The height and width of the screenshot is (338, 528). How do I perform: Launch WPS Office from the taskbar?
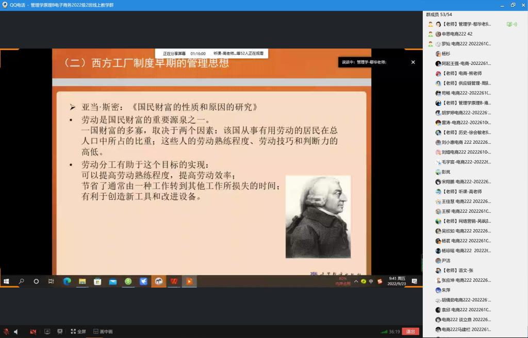[x=174, y=282]
